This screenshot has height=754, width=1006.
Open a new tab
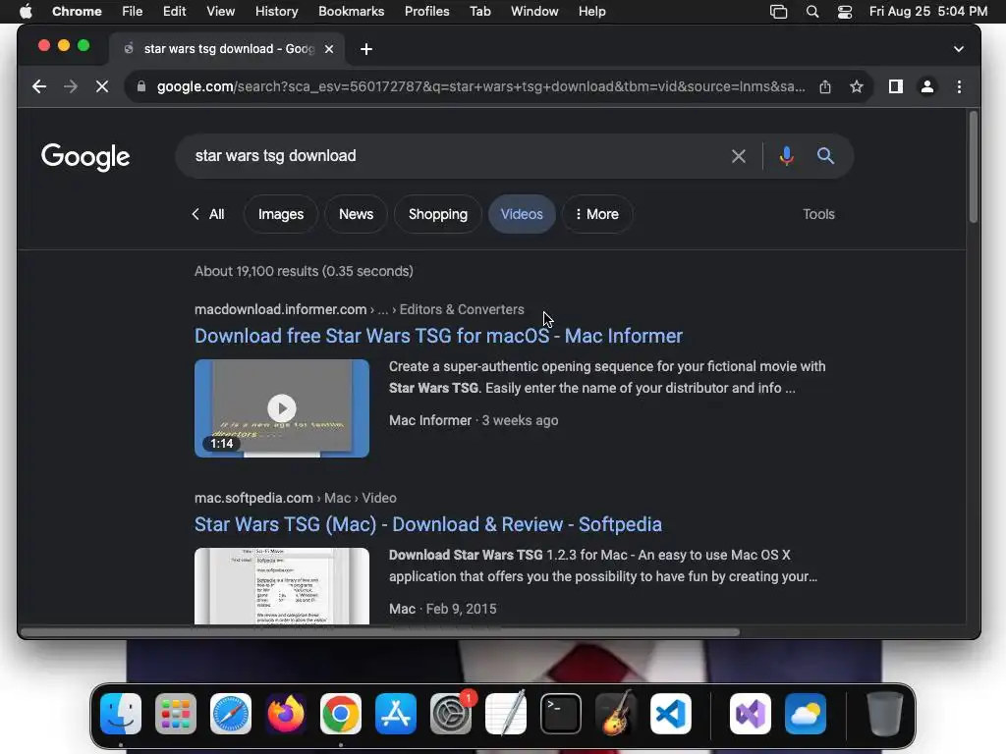coord(366,49)
